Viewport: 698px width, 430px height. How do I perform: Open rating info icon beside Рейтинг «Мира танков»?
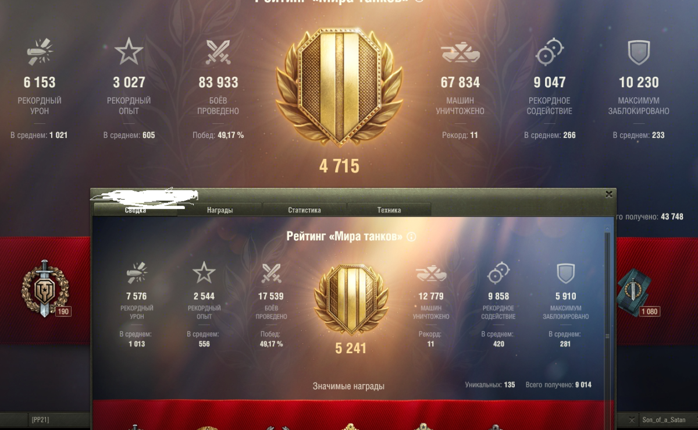pyautogui.click(x=412, y=237)
